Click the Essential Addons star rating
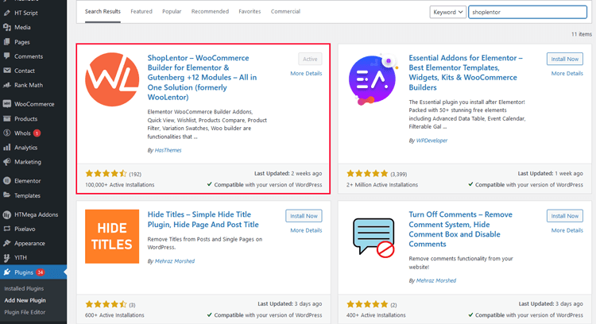Viewport: 596px width, 324px height. click(x=367, y=174)
